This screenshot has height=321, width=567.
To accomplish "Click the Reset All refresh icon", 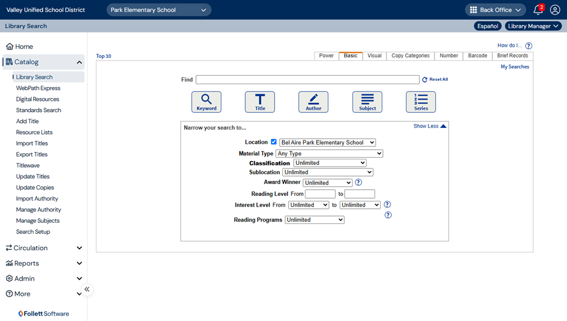I will pyautogui.click(x=425, y=80).
